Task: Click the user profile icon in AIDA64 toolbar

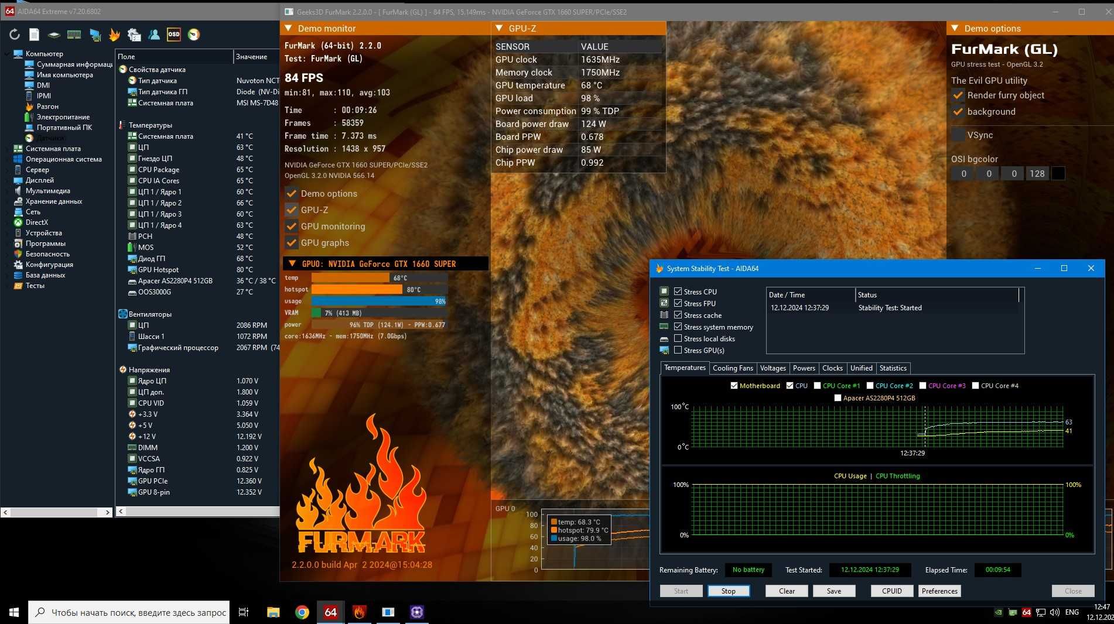Action: pos(154,35)
